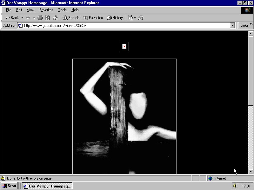Click the address URL field
Viewport: 254px width, 190px height.
125,25
